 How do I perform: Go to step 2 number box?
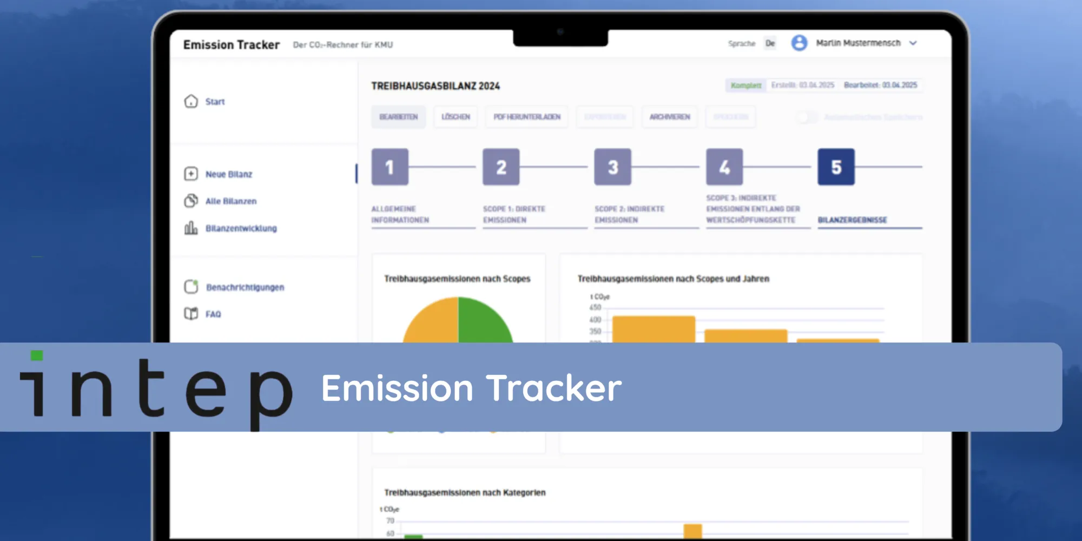click(502, 167)
